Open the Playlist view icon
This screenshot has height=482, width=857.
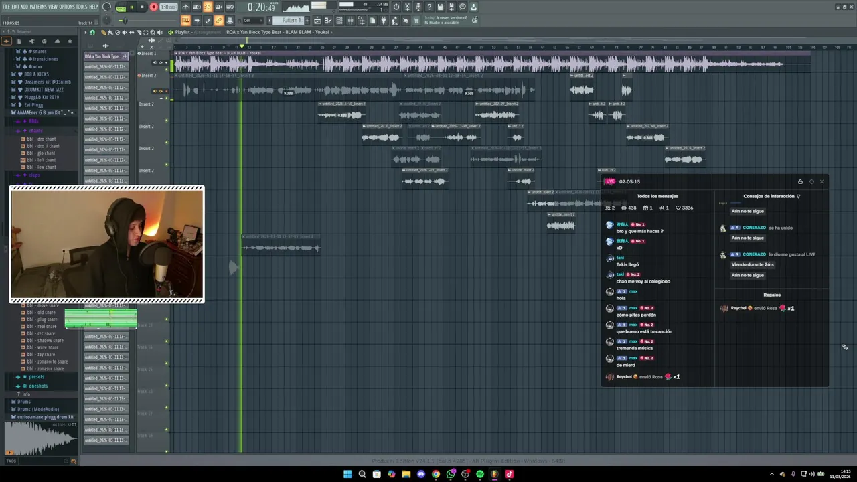pos(317,21)
